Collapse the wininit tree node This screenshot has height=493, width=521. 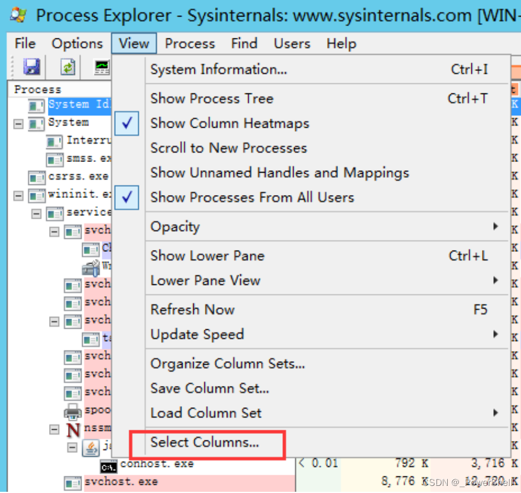[x=18, y=196]
